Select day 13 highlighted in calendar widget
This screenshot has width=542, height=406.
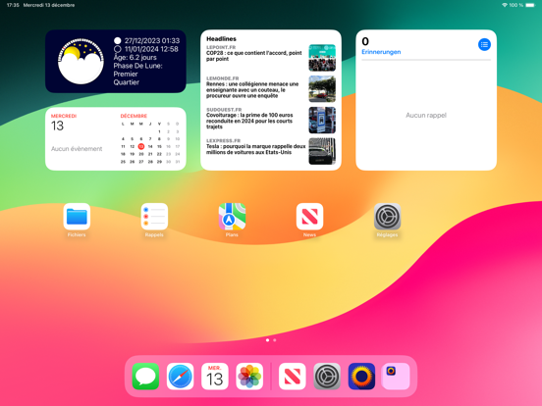pyautogui.click(x=141, y=146)
